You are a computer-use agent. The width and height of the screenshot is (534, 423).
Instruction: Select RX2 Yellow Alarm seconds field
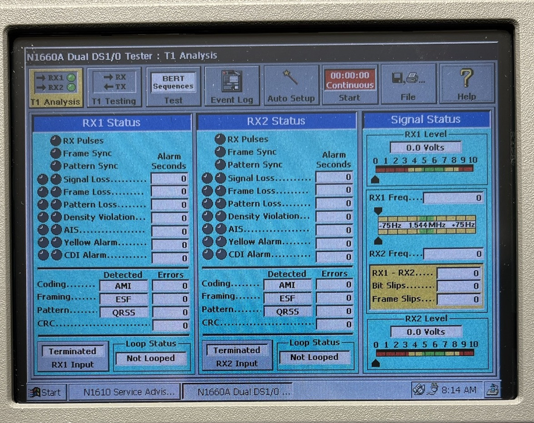tap(334, 243)
